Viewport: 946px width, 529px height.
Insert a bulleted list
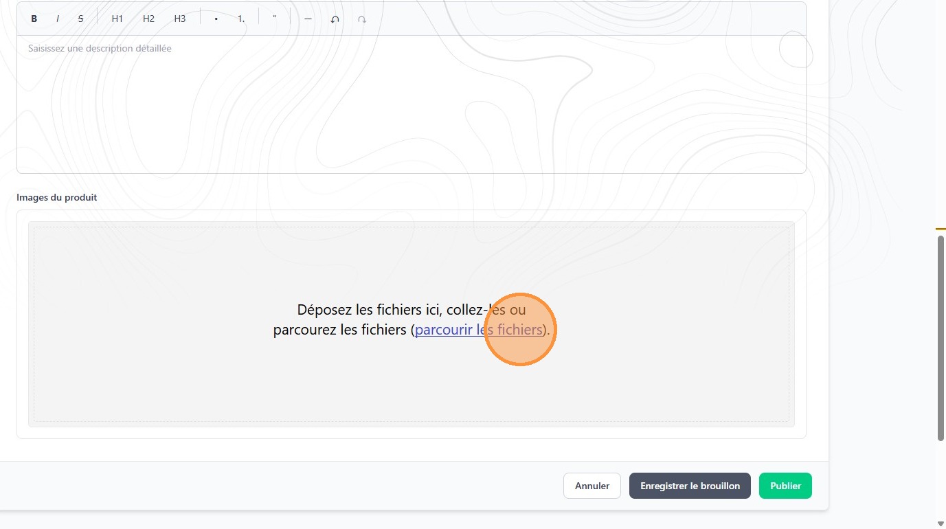tap(216, 19)
